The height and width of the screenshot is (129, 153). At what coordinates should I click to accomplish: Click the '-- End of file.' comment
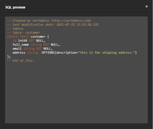pos(21,61)
